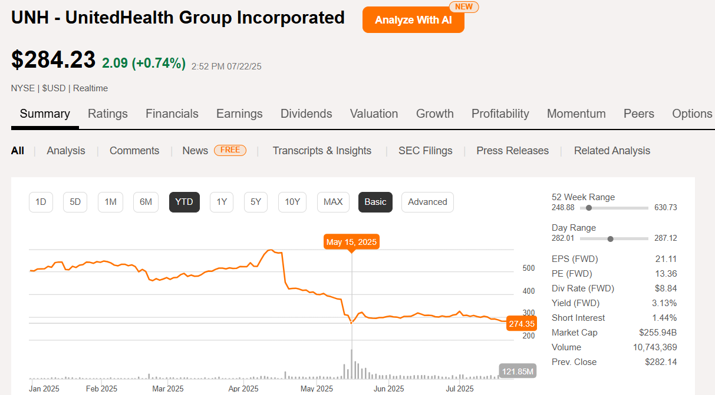Viewport: 715px width, 395px height.
Task: View the Profitability tab
Action: pyautogui.click(x=500, y=114)
